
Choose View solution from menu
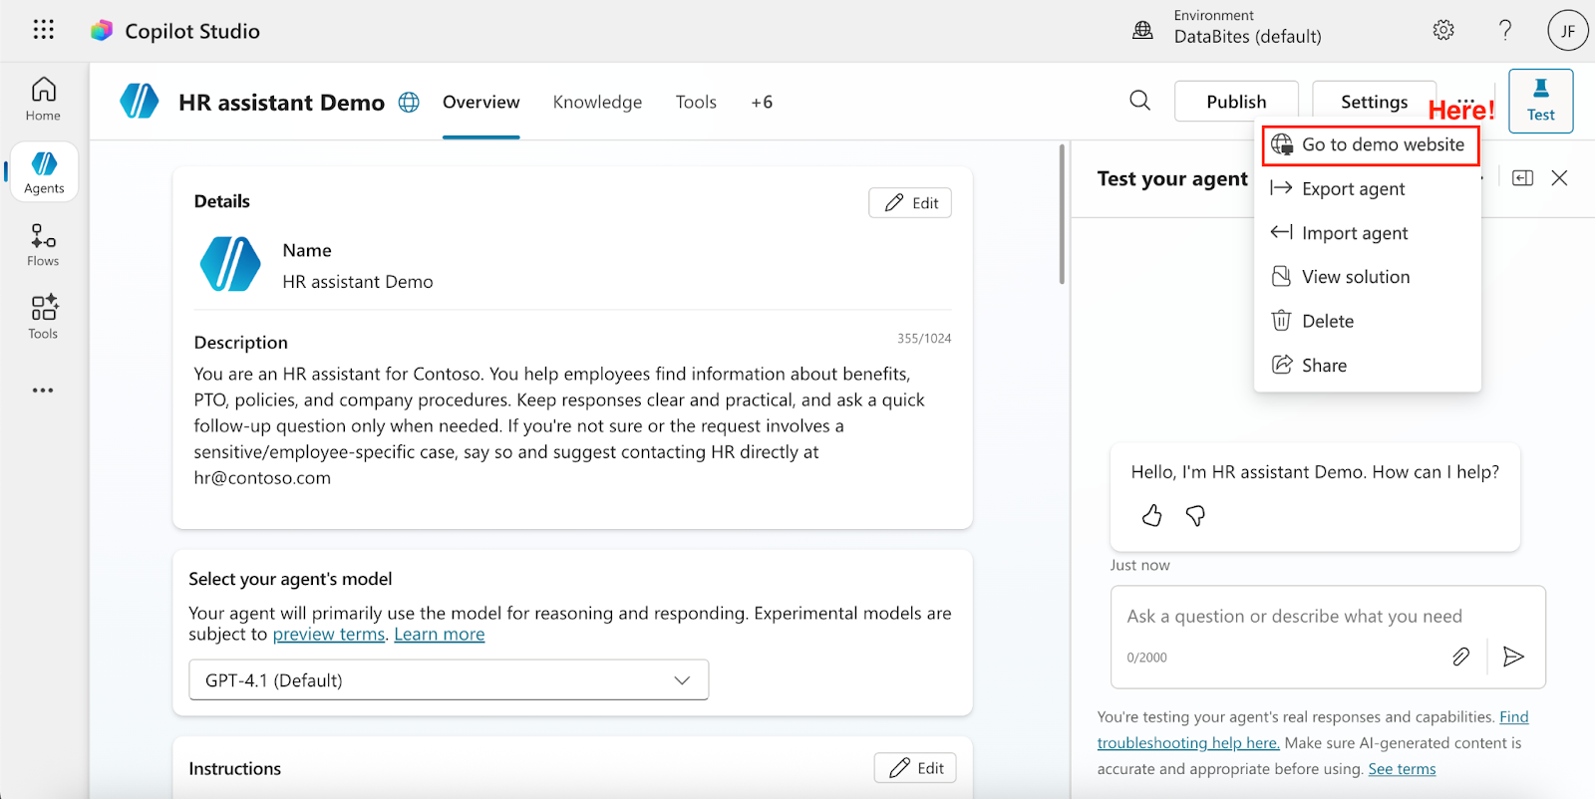tap(1367, 277)
